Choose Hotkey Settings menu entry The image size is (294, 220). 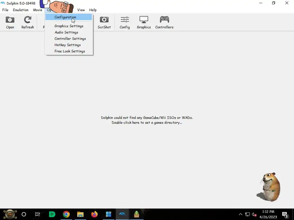69,45
